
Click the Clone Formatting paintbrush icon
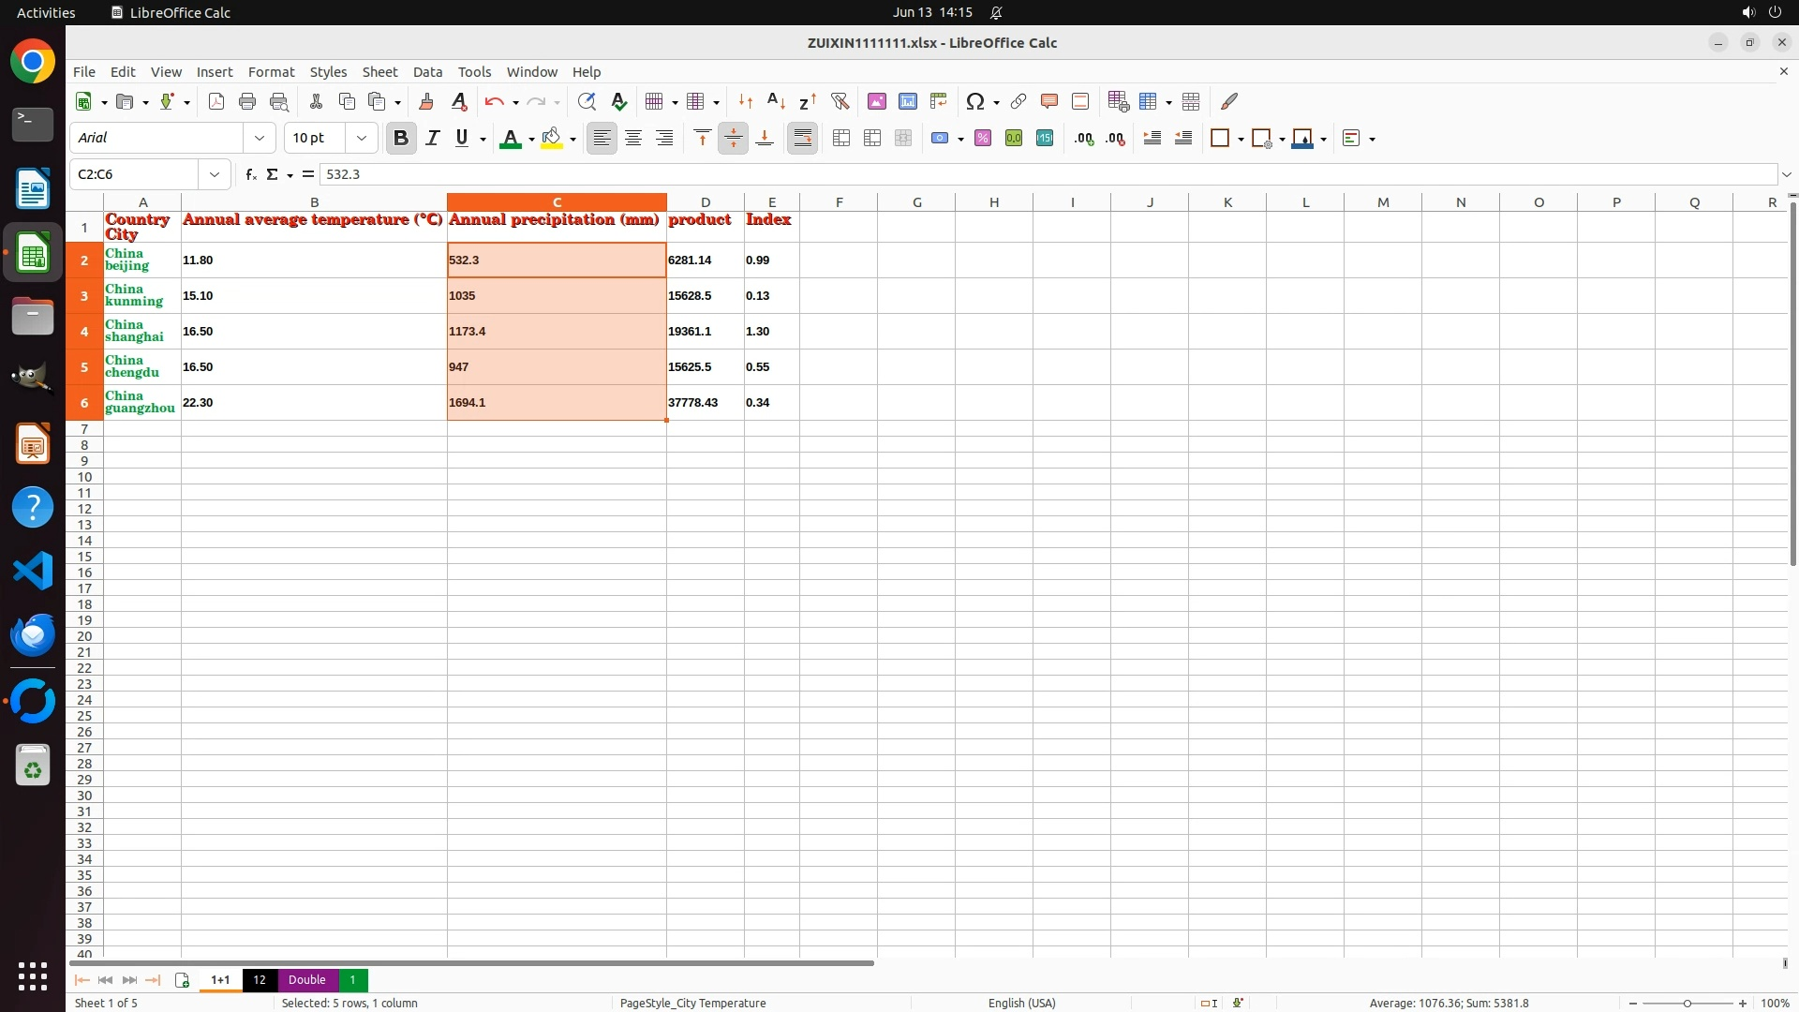point(426,101)
